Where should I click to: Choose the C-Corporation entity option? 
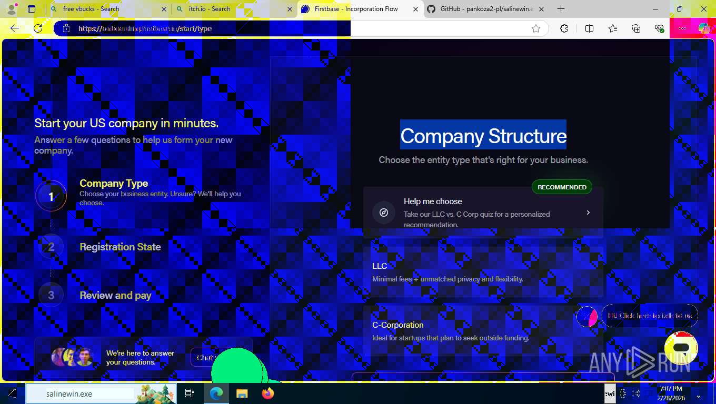point(483,331)
